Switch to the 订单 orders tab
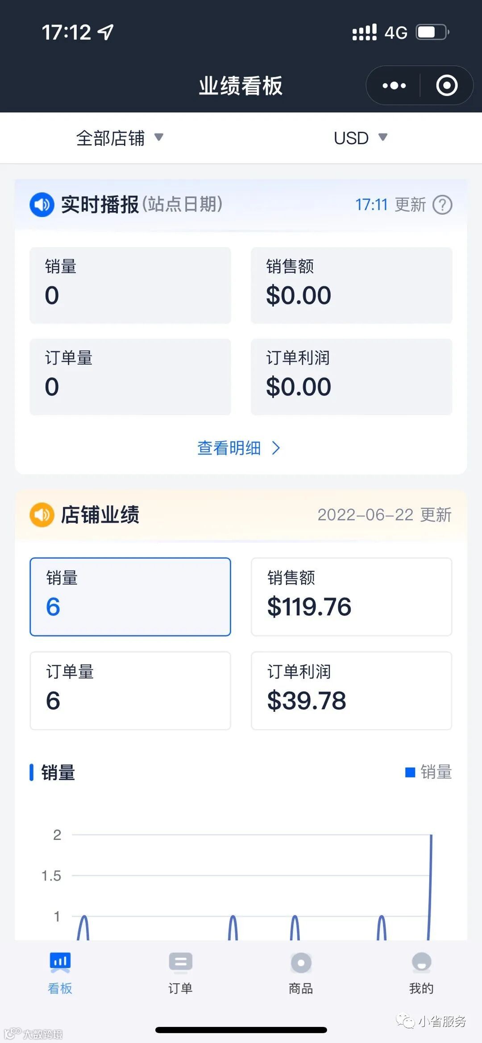The width and height of the screenshot is (482, 1043). pyautogui.click(x=180, y=971)
